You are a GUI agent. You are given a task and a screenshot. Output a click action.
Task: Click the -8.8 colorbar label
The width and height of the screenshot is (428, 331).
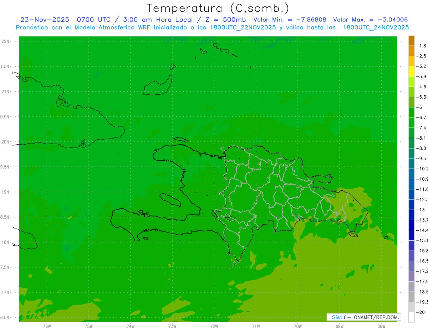(421, 148)
